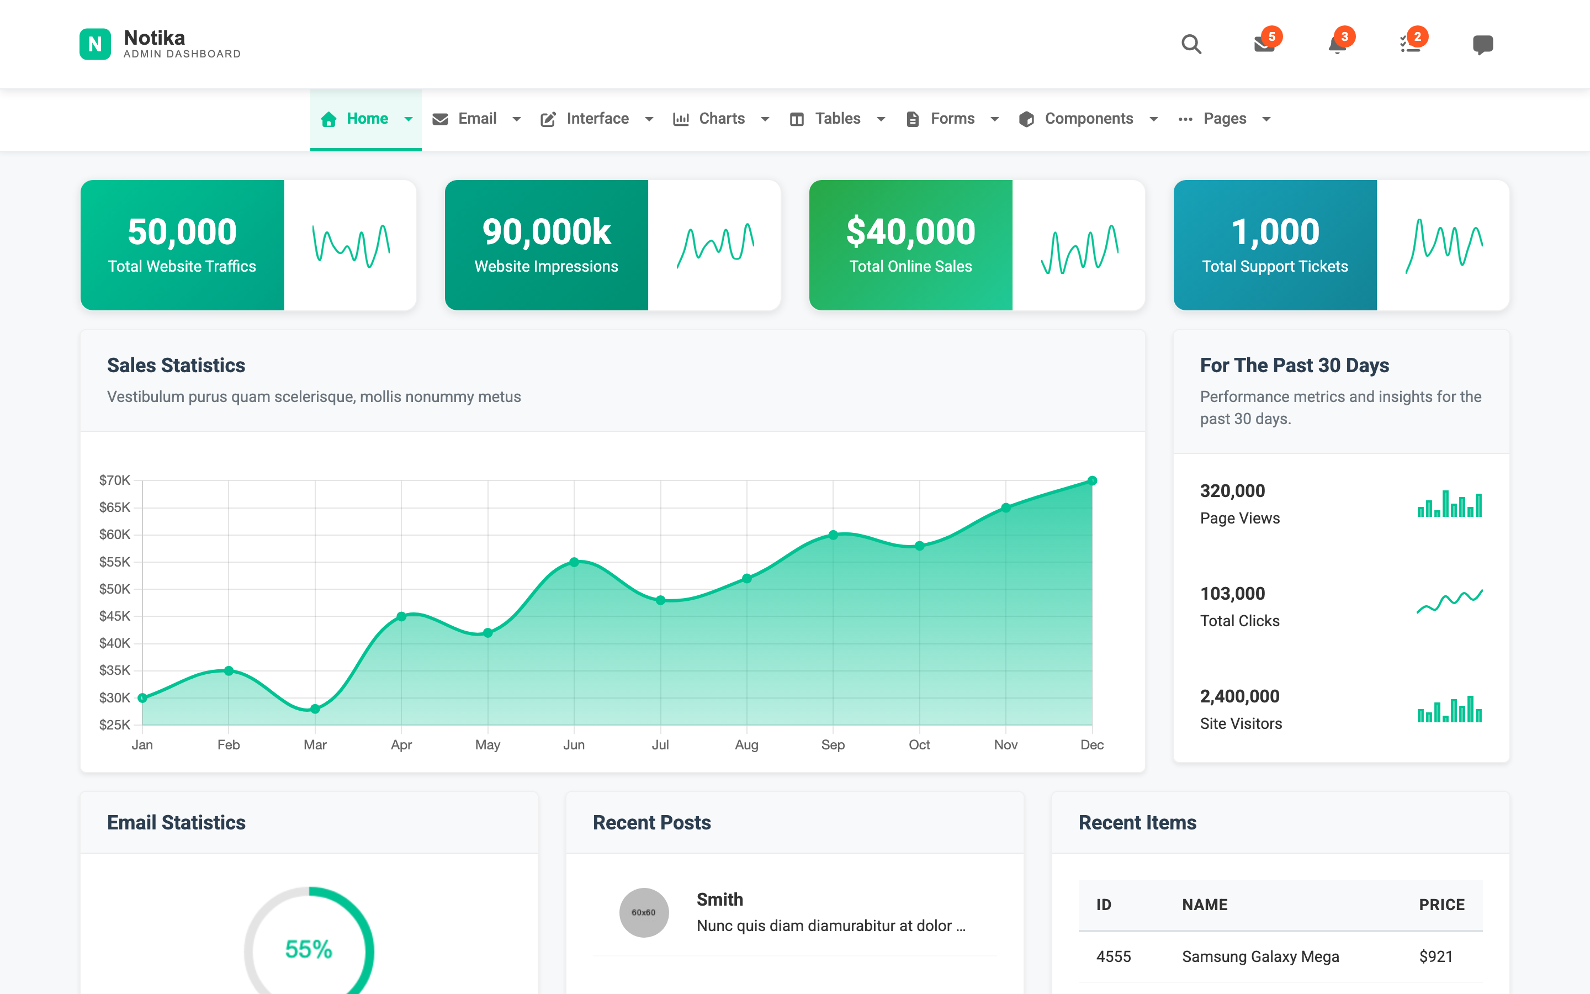The height and width of the screenshot is (994, 1590).
Task: Click sparkline on Total Support Tickets card
Action: click(x=1444, y=245)
